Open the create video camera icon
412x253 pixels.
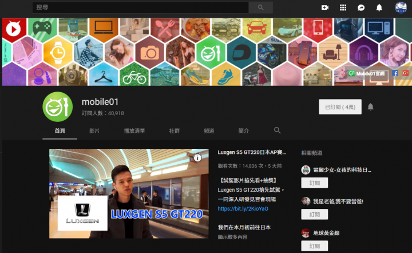(325, 7)
